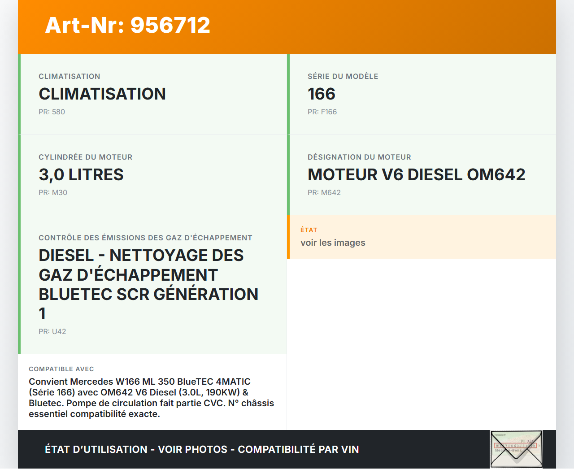Click the SÉRIE DU MODÈLE label

pos(343,77)
